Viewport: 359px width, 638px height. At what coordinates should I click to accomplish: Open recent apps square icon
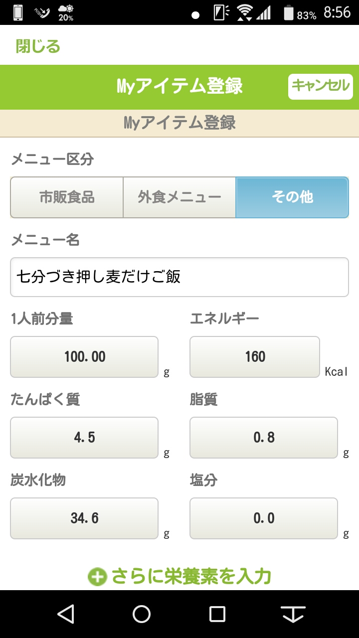point(217,614)
